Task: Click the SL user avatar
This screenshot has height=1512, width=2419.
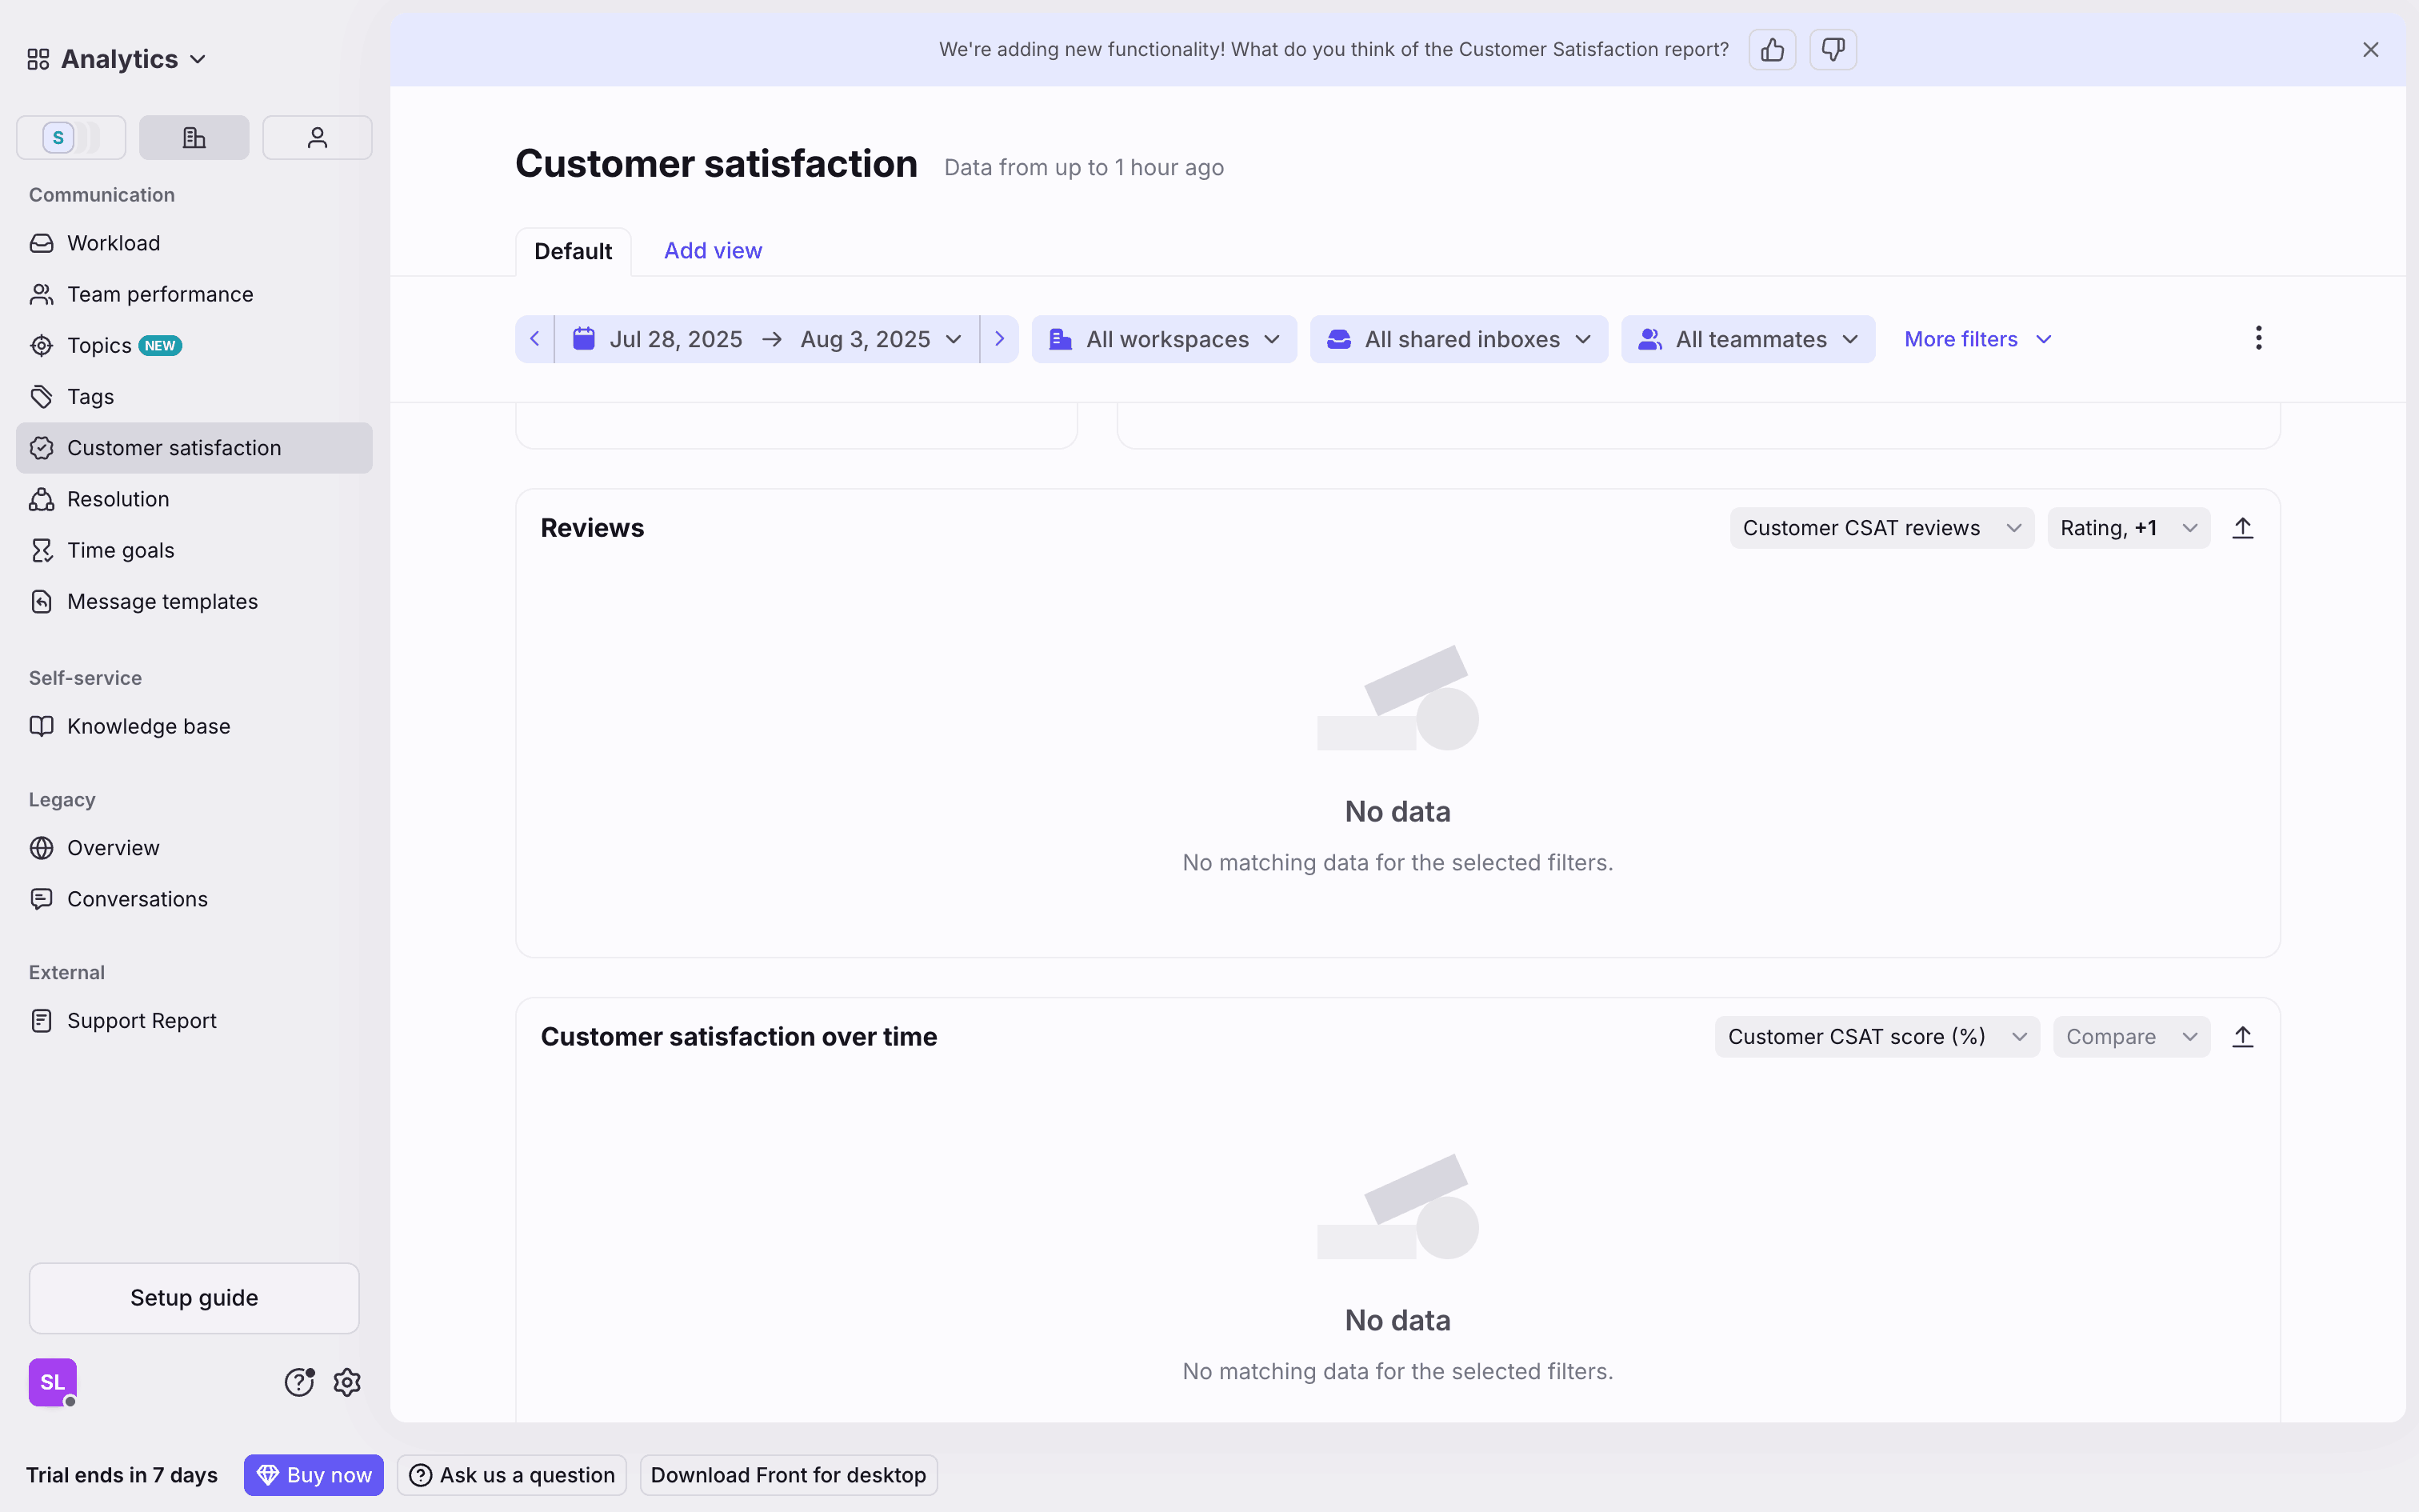Action: click(x=52, y=1382)
